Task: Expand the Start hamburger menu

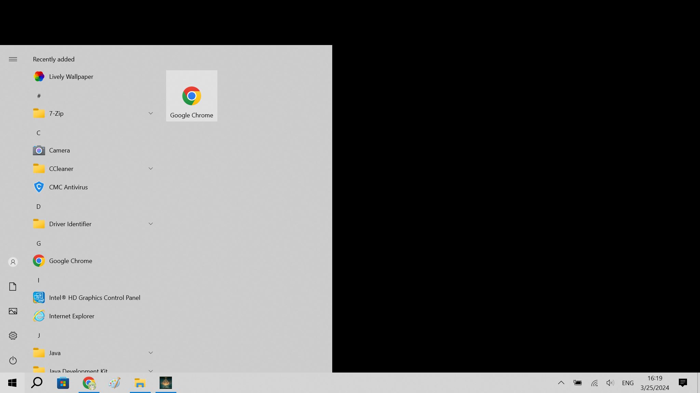Action: pos(13,59)
